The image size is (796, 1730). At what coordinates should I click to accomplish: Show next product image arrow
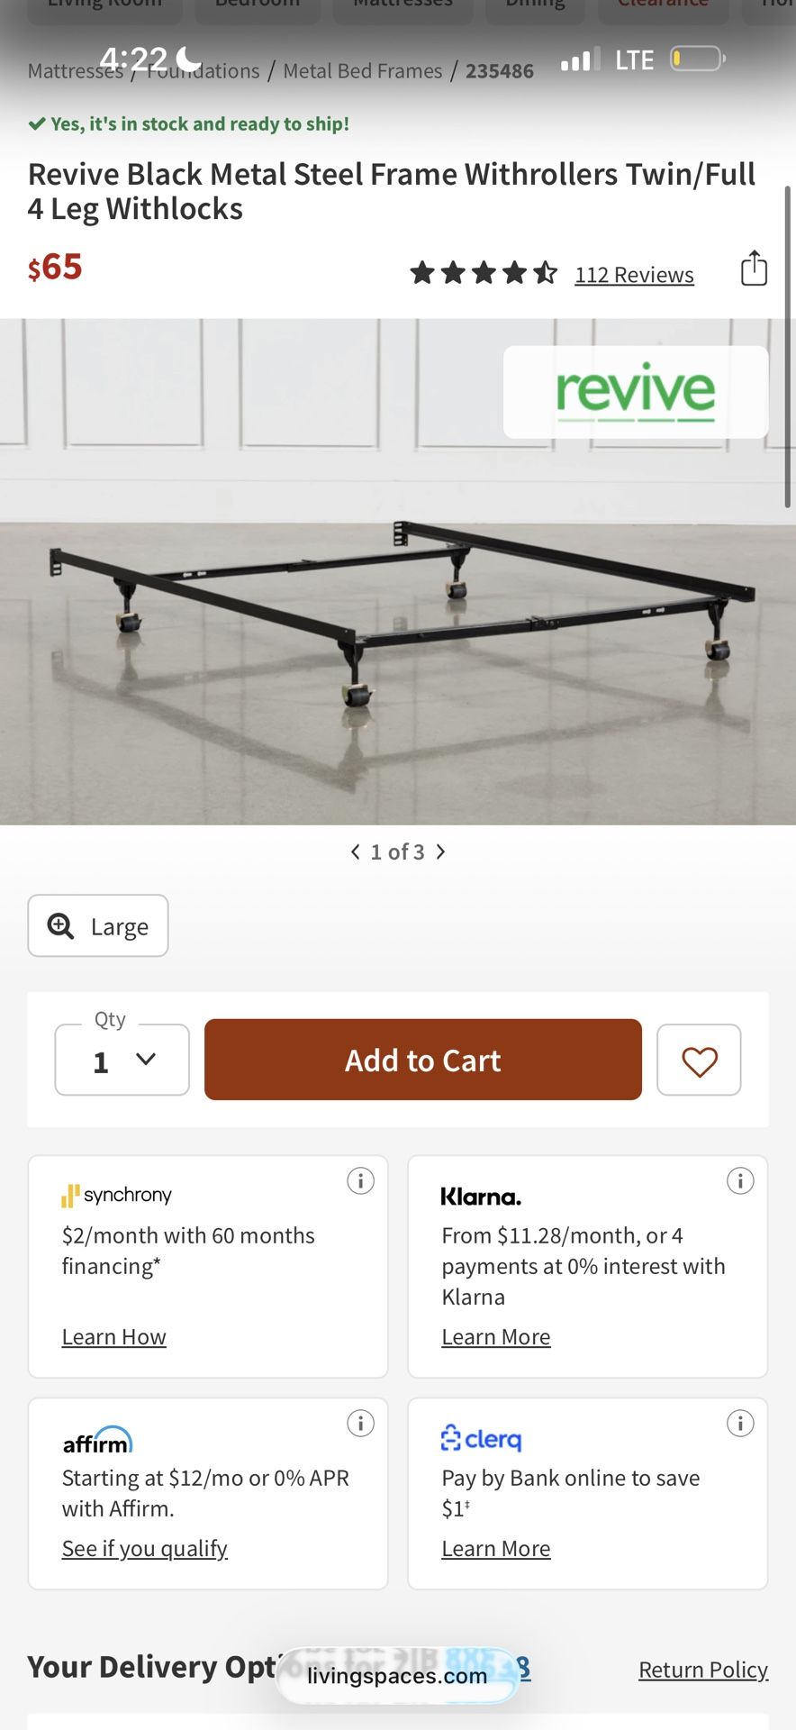(440, 851)
